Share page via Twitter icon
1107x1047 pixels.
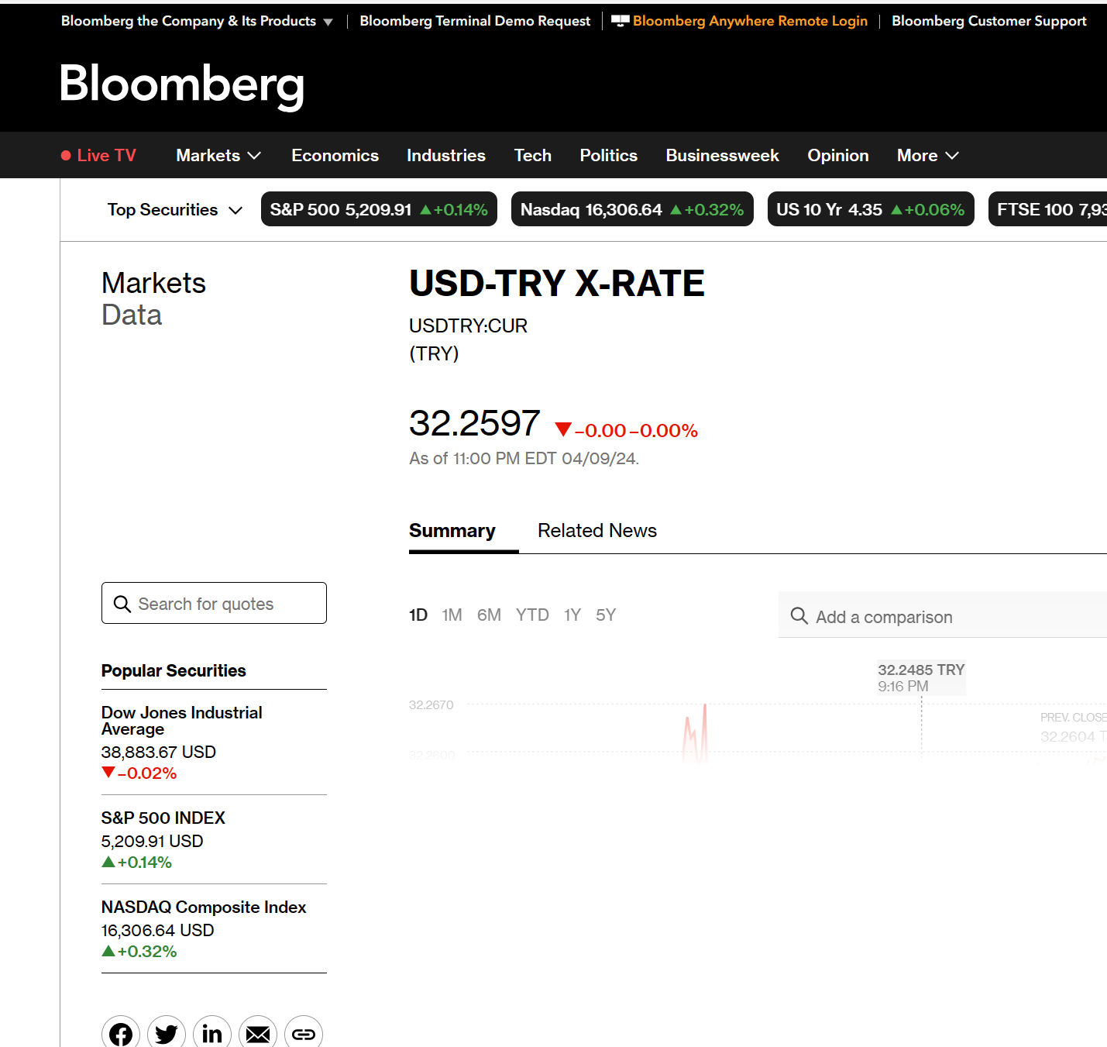tap(167, 1034)
